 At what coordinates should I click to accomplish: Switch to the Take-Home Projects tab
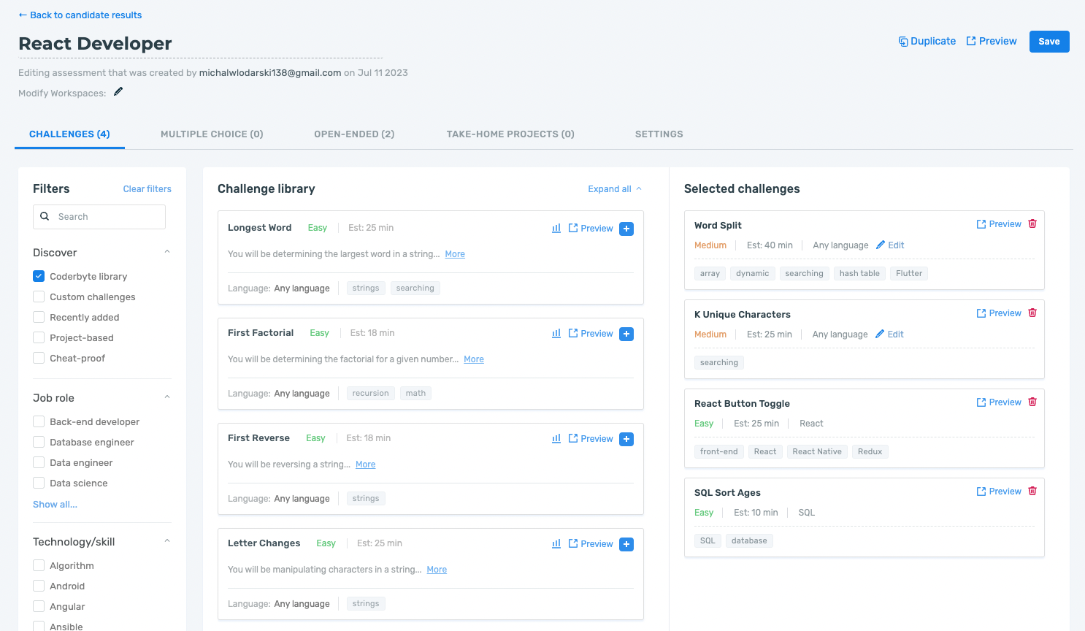[510, 134]
